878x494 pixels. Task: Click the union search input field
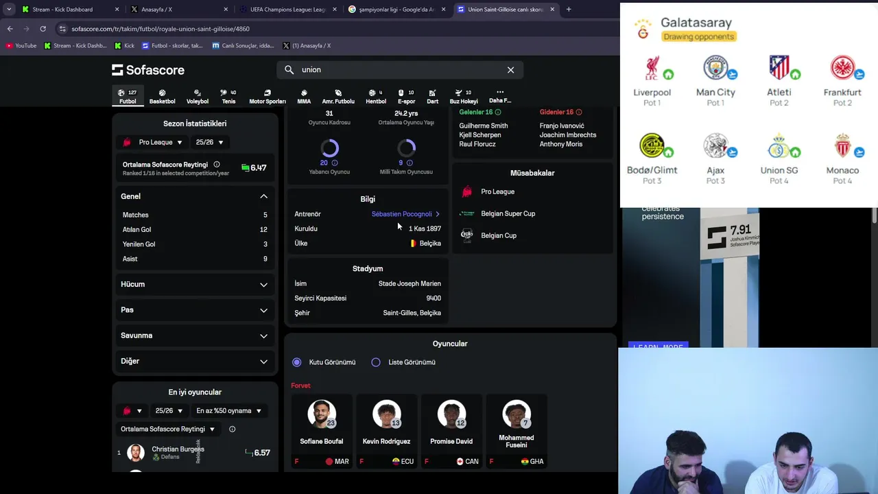pyautogui.click(x=401, y=69)
